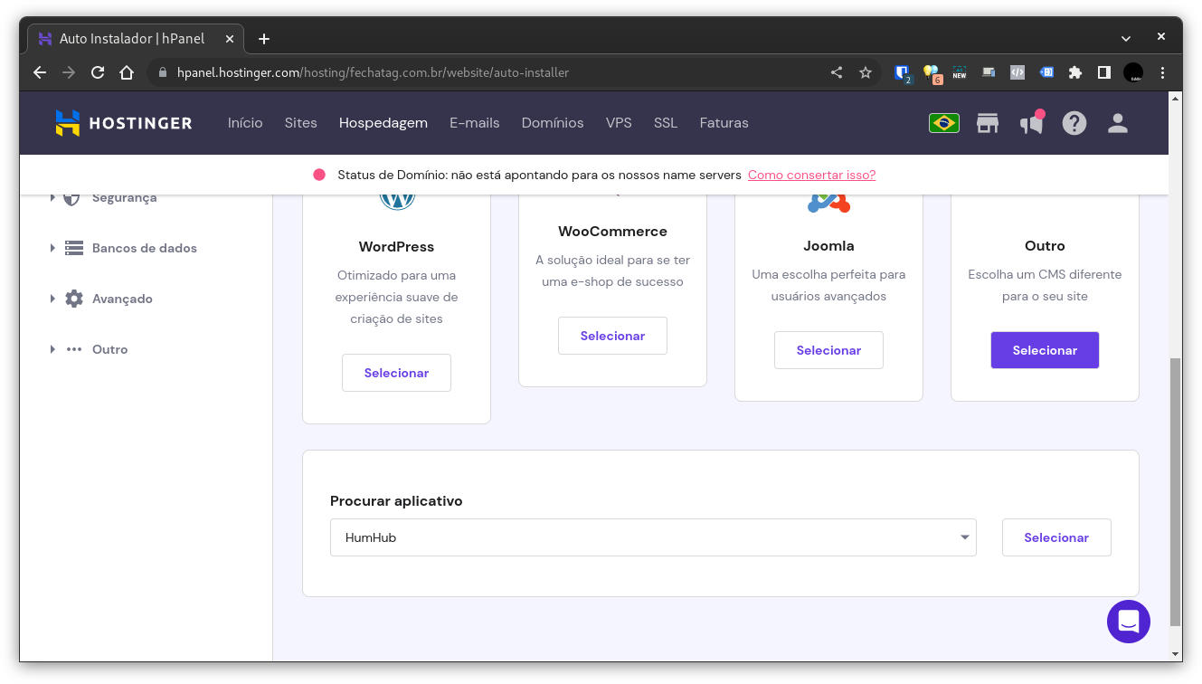Click the Hostinger logo

(123, 123)
